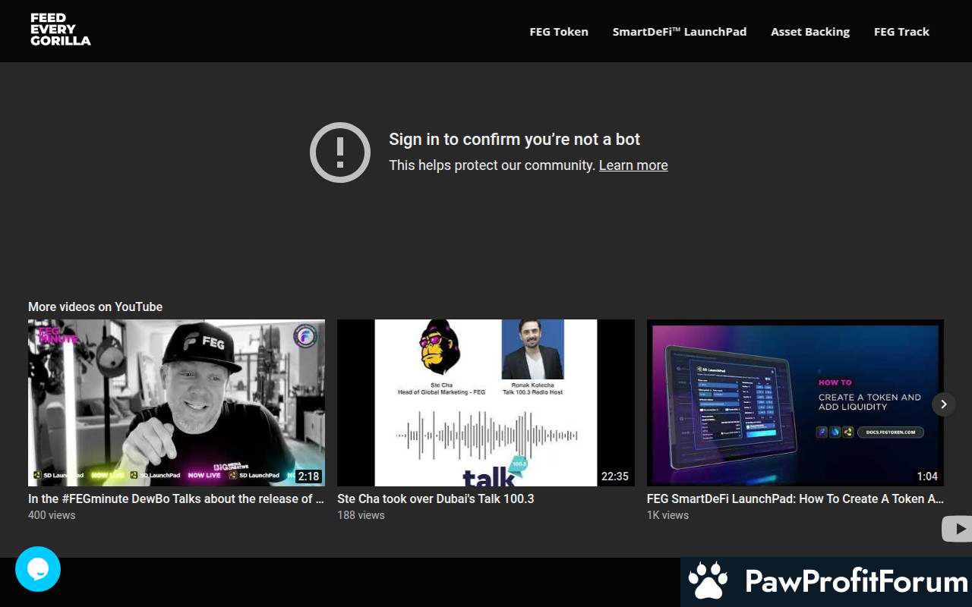
Task: Open the Create a Token tutorial thumbnail
Action: (795, 402)
